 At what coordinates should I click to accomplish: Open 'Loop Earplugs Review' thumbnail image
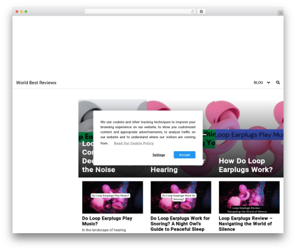pos(249,197)
